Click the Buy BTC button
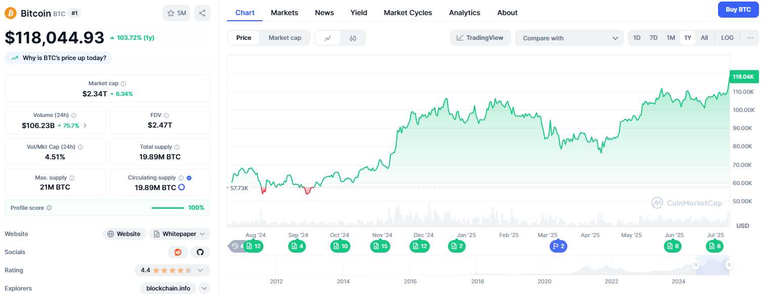The height and width of the screenshot is (294, 762). 738,10
